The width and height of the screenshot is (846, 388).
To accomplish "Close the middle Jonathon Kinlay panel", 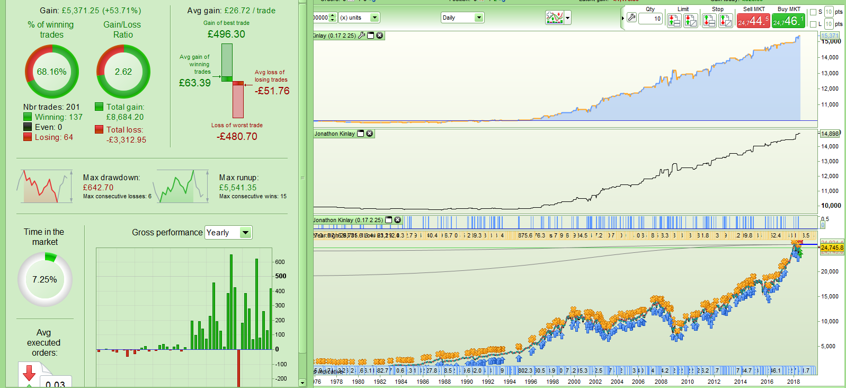I will [370, 134].
